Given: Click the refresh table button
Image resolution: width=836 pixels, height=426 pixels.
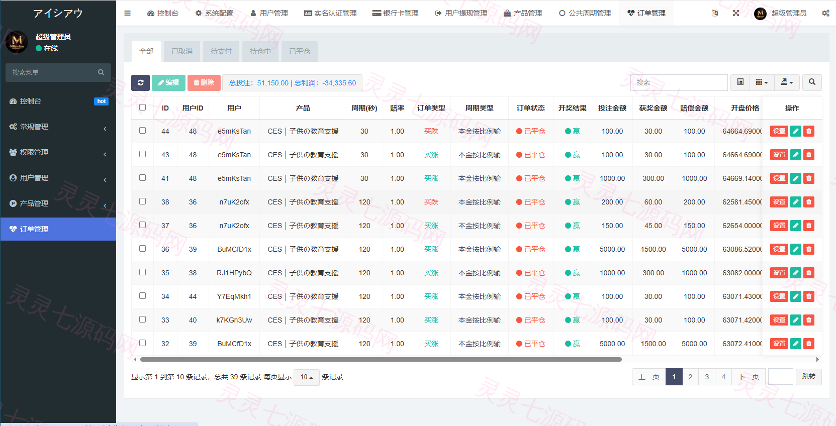Looking at the screenshot, I should click(x=140, y=83).
